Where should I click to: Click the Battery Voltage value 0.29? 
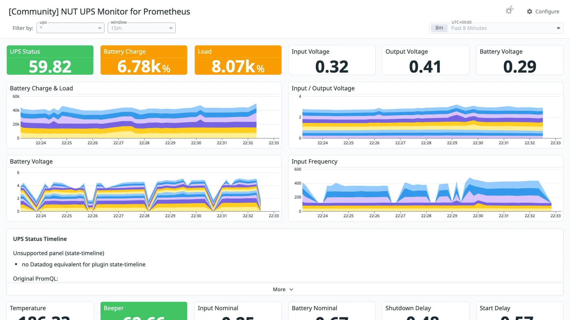pyautogui.click(x=520, y=66)
